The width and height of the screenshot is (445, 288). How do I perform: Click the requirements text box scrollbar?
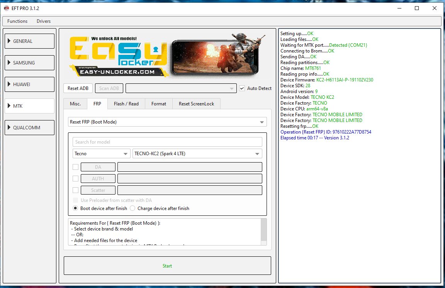[x=264, y=229]
